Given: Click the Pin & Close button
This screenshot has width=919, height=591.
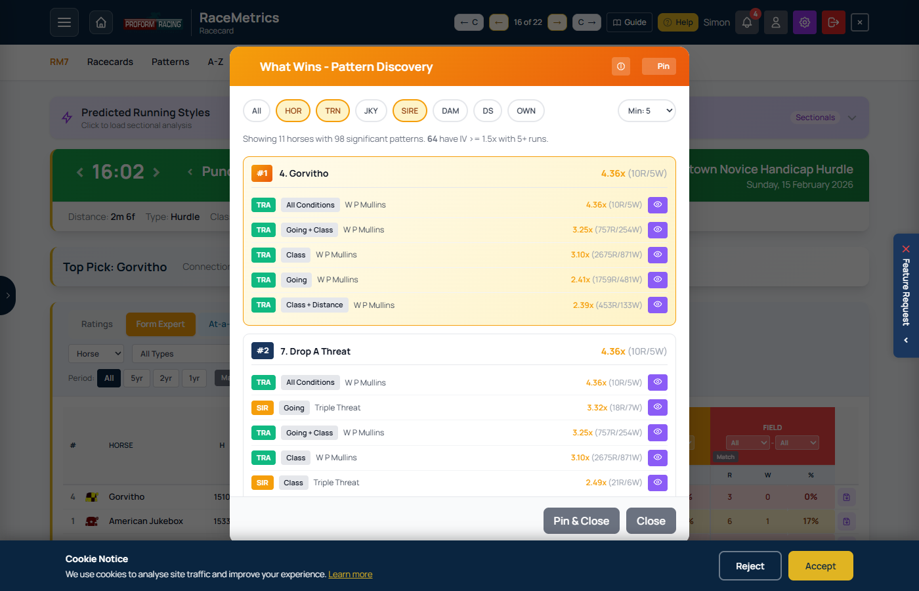Looking at the screenshot, I should (581, 521).
